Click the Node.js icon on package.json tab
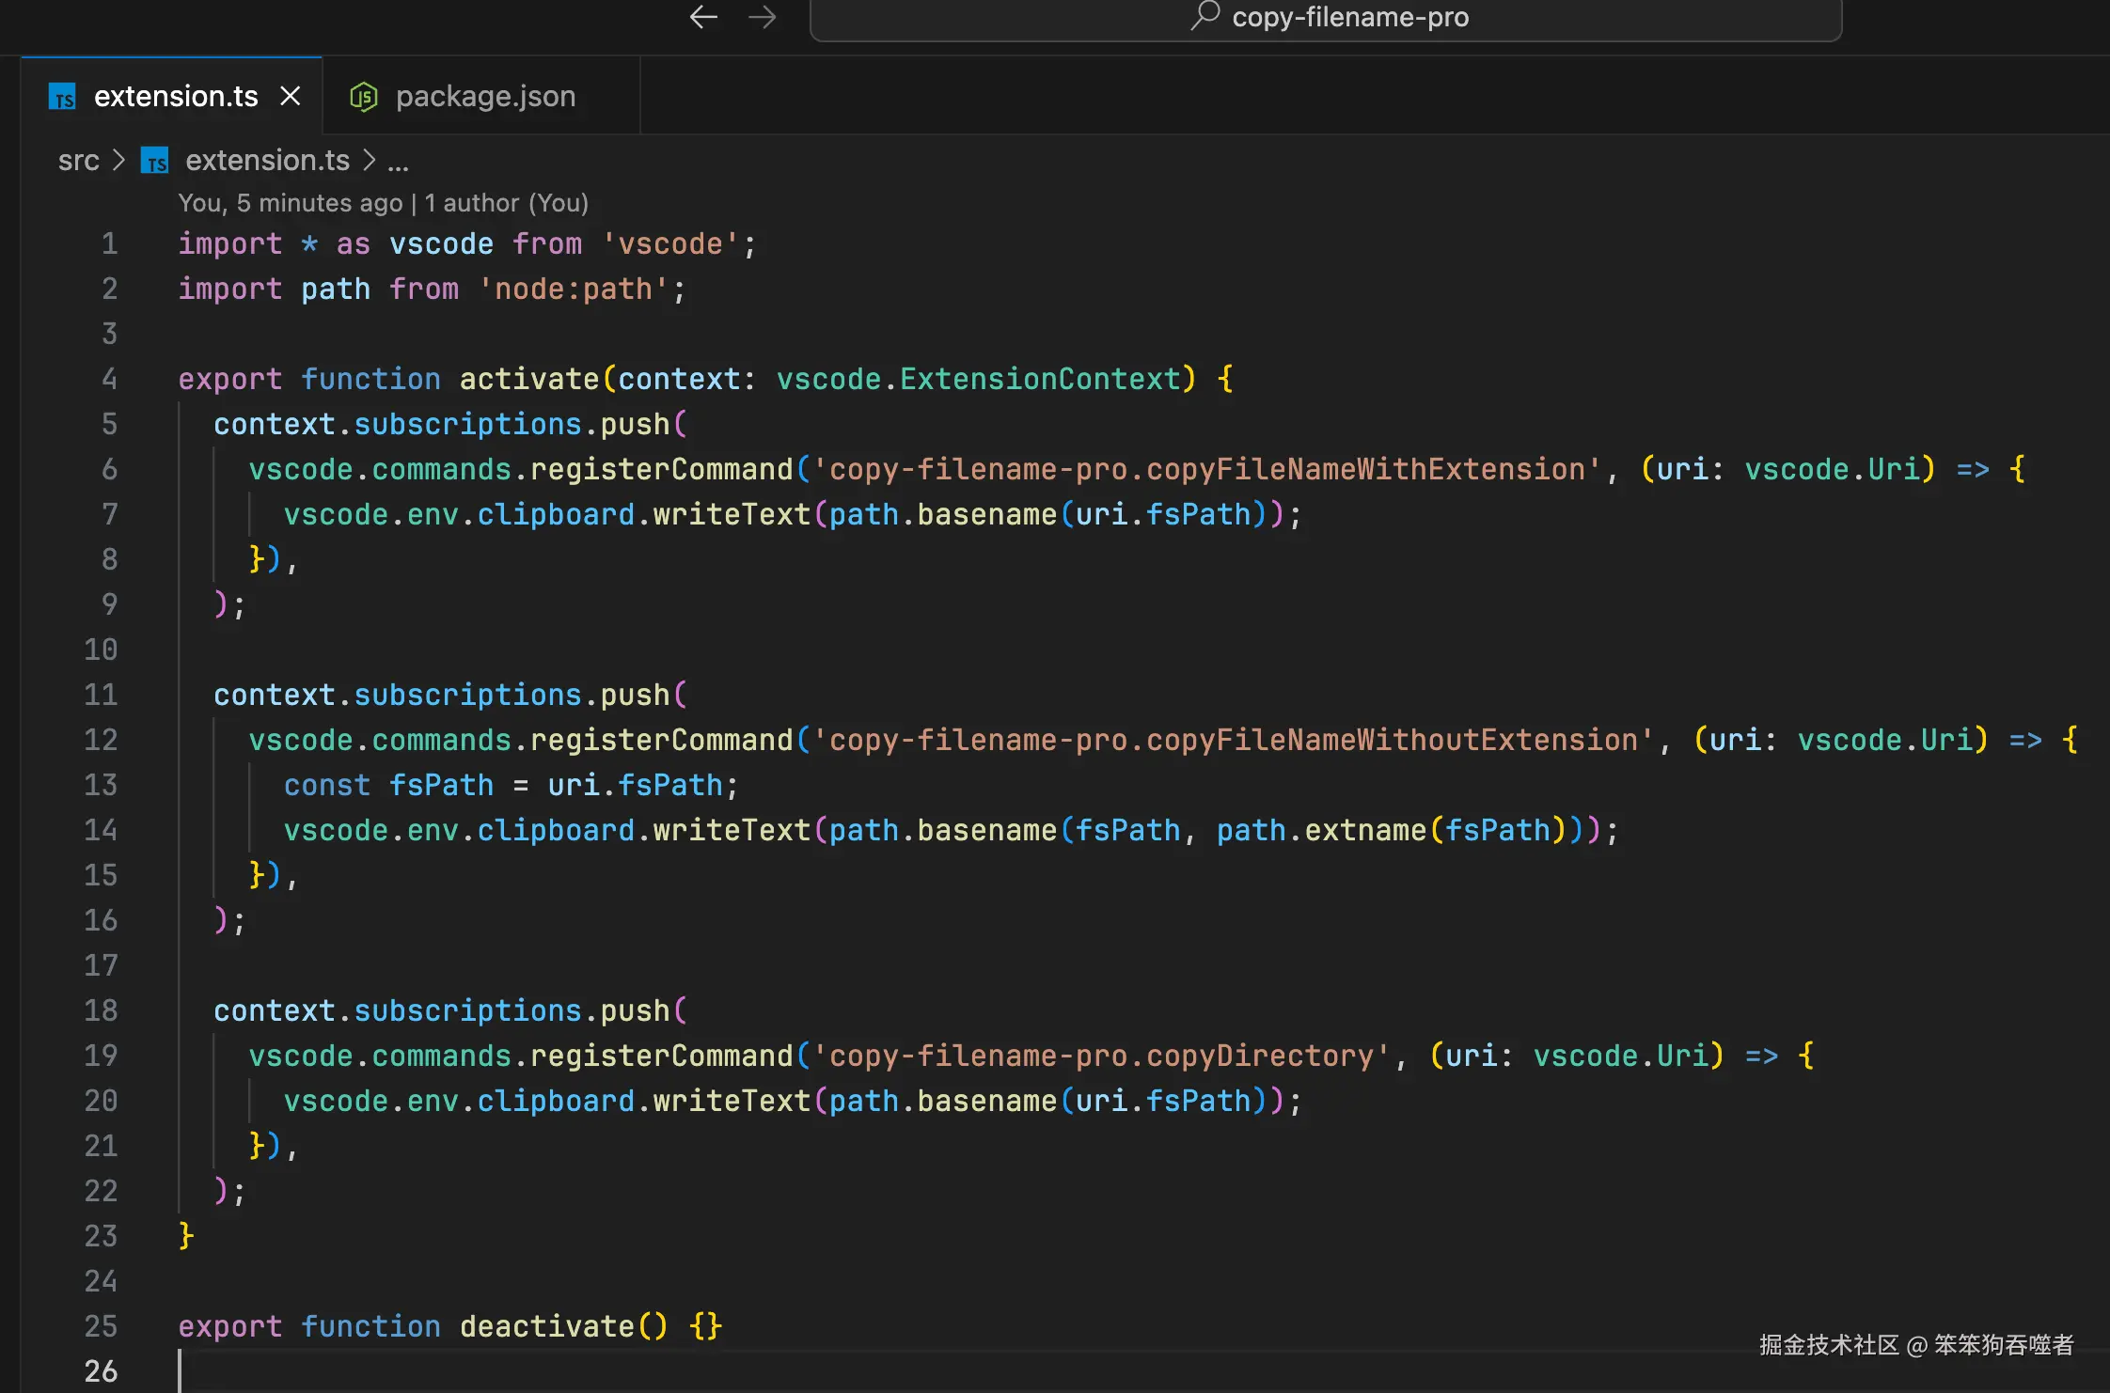Image resolution: width=2110 pixels, height=1393 pixels. pyautogui.click(x=364, y=97)
